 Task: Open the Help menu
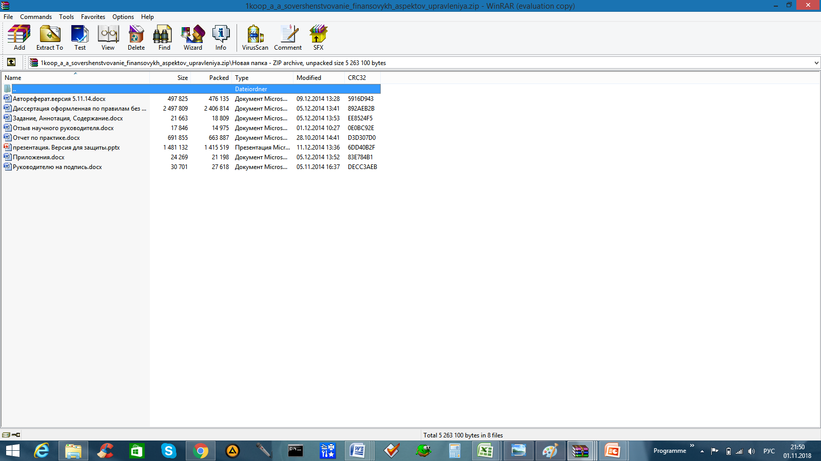[x=147, y=17]
